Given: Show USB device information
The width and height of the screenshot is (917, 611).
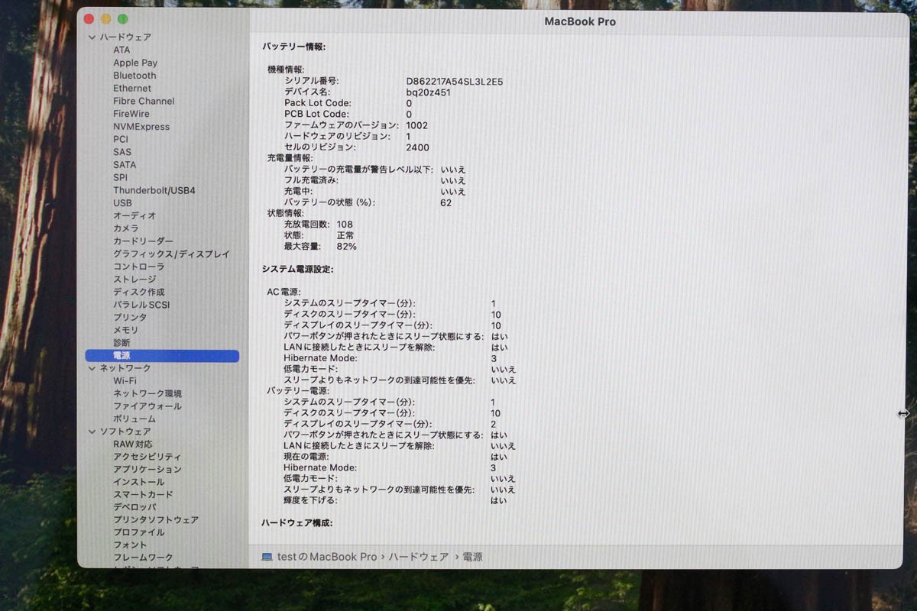Looking at the screenshot, I should 122,202.
